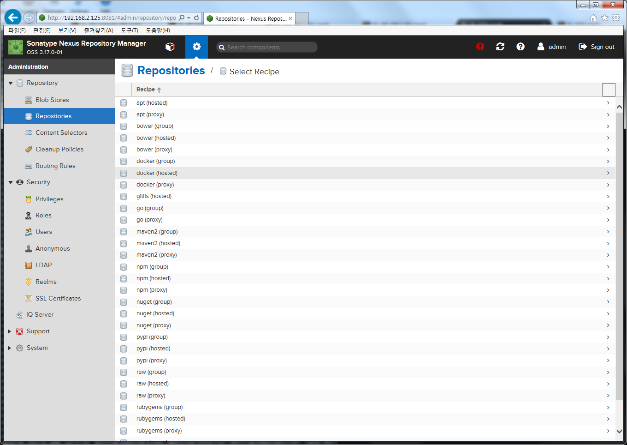This screenshot has width=627, height=445.
Task: Open the 파일(F) menu
Action: point(17,30)
